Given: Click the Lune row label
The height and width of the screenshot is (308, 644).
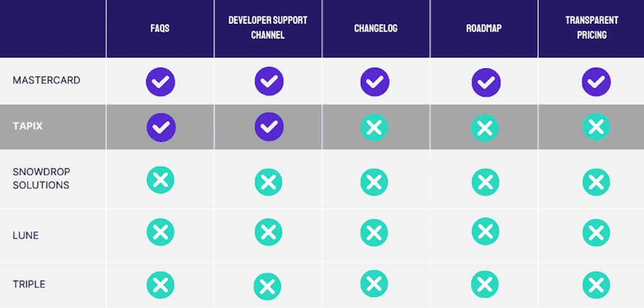Looking at the screenshot, I should 26,235.
